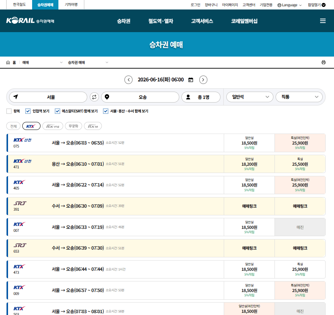Click the 오송 destination station field
This screenshot has width=334, height=315.
point(140,97)
